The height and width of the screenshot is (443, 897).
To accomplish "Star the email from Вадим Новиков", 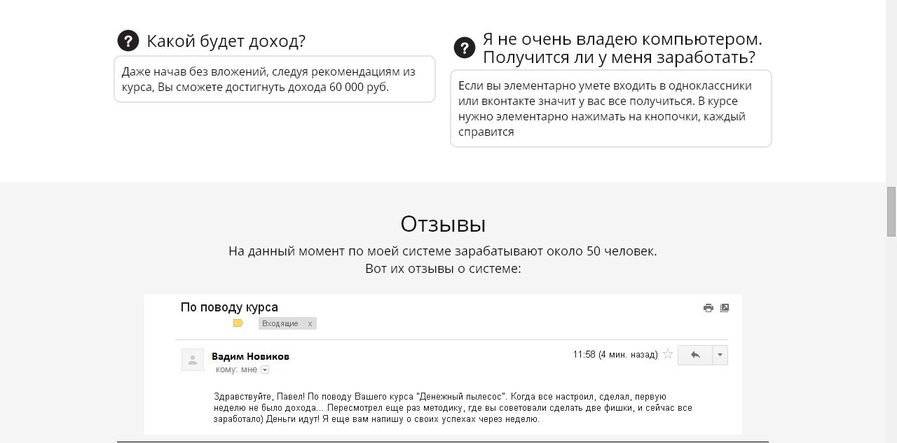I will pyautogui.click(x=667, y=354).
